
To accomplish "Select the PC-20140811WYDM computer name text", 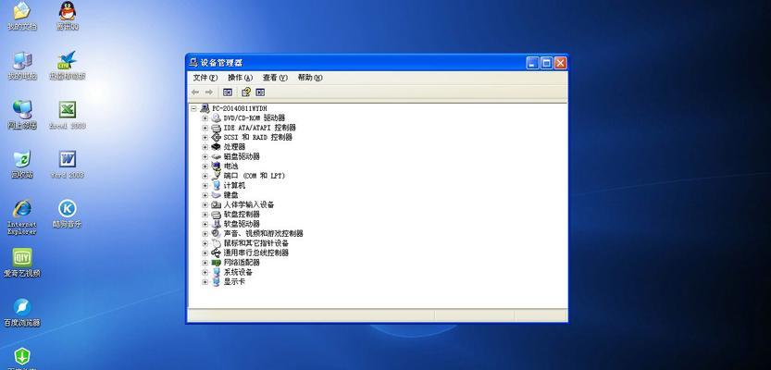I will [240, 108].
